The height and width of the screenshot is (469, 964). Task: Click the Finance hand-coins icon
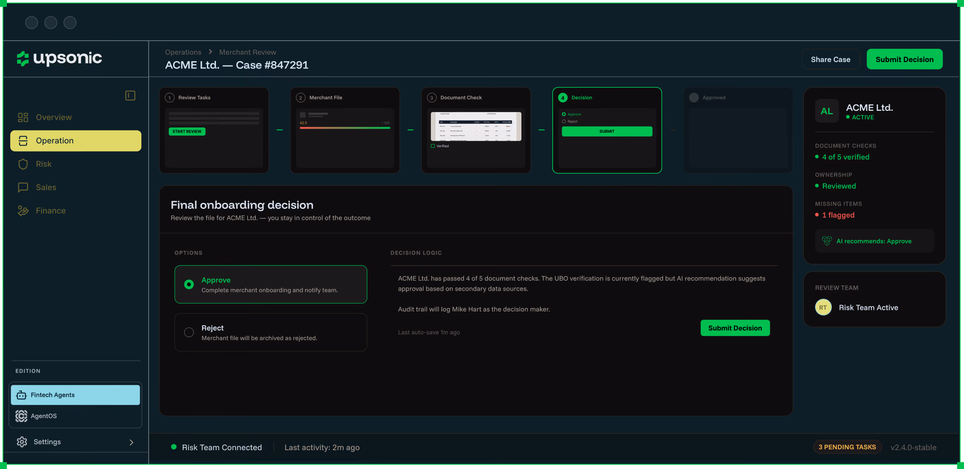pos(23,211)
